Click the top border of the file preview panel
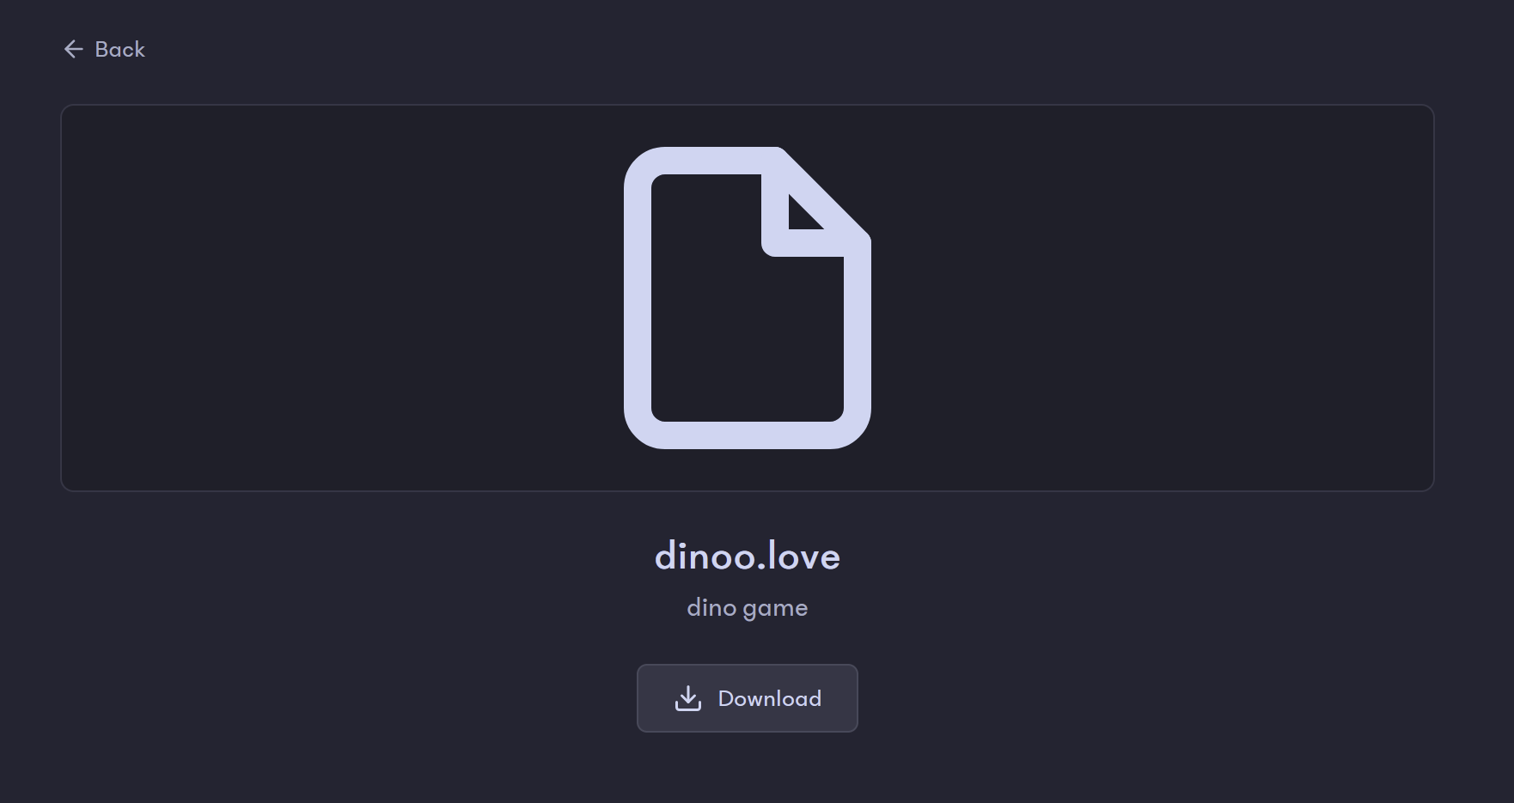 tap(748, 106)
